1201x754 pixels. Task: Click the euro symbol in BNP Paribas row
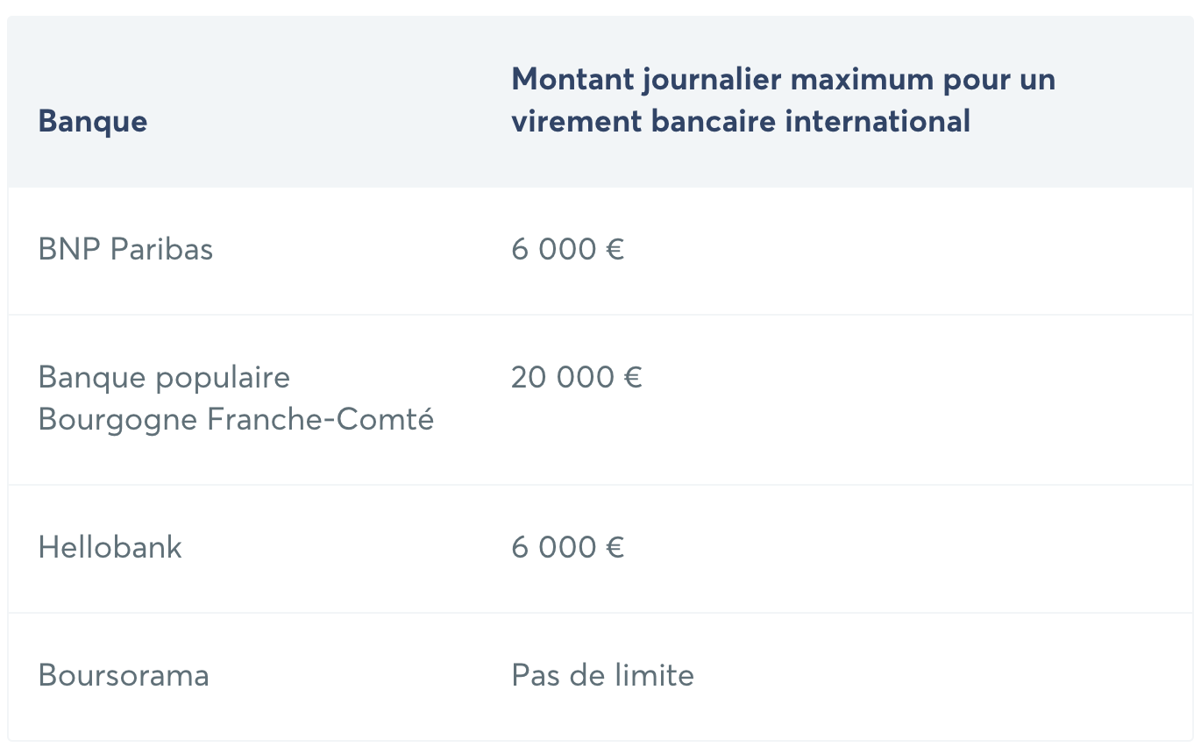(x=615, y=251)
